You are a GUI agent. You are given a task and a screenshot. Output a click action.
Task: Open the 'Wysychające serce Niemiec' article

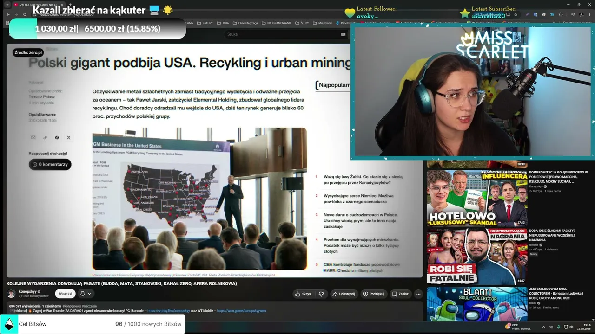(x=358, y=199)
